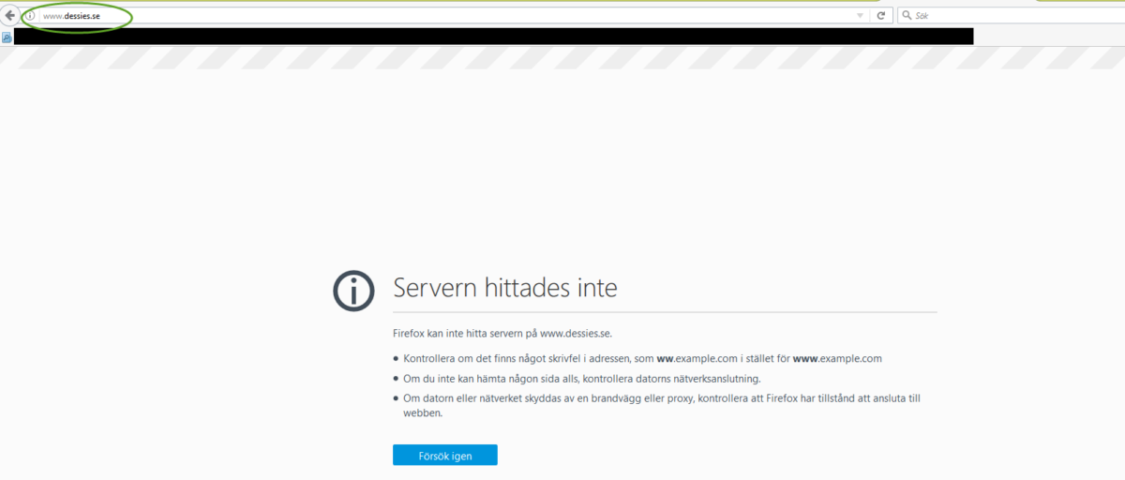Click the text Firefox kan inte hitta servern
Screen dimensions: 1125x480
(x=502, y=333)
